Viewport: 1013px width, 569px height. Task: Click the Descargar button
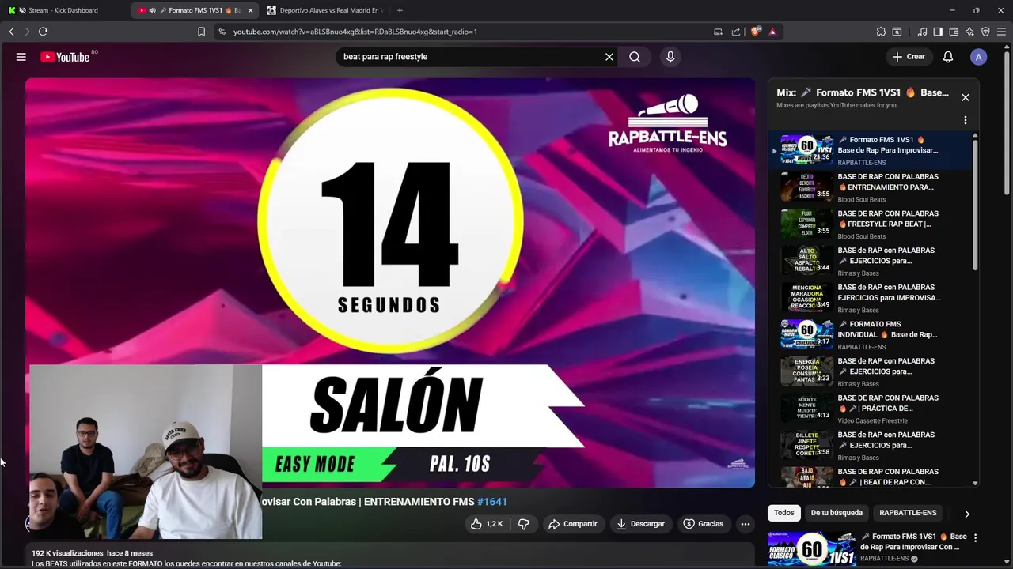tap(640, 524)
